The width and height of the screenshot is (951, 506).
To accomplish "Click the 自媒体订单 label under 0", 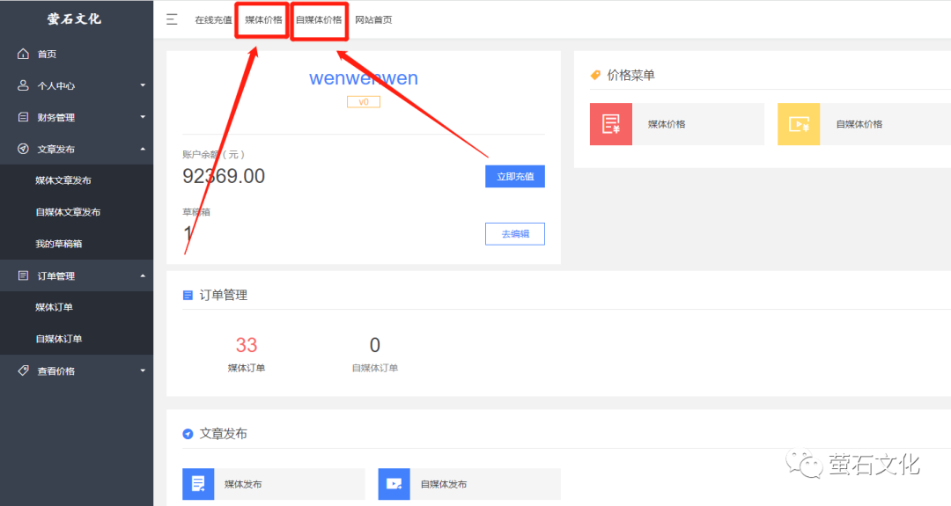I will point(375,368).
